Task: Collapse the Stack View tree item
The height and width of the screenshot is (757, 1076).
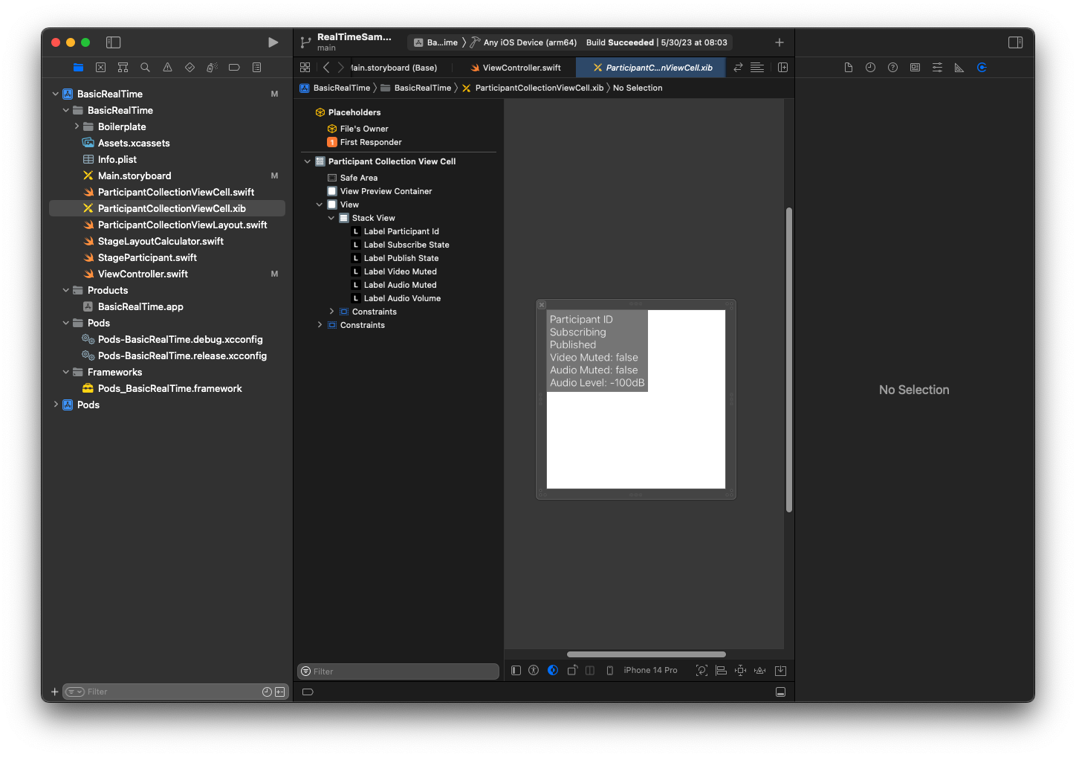Action: point(331,217)
